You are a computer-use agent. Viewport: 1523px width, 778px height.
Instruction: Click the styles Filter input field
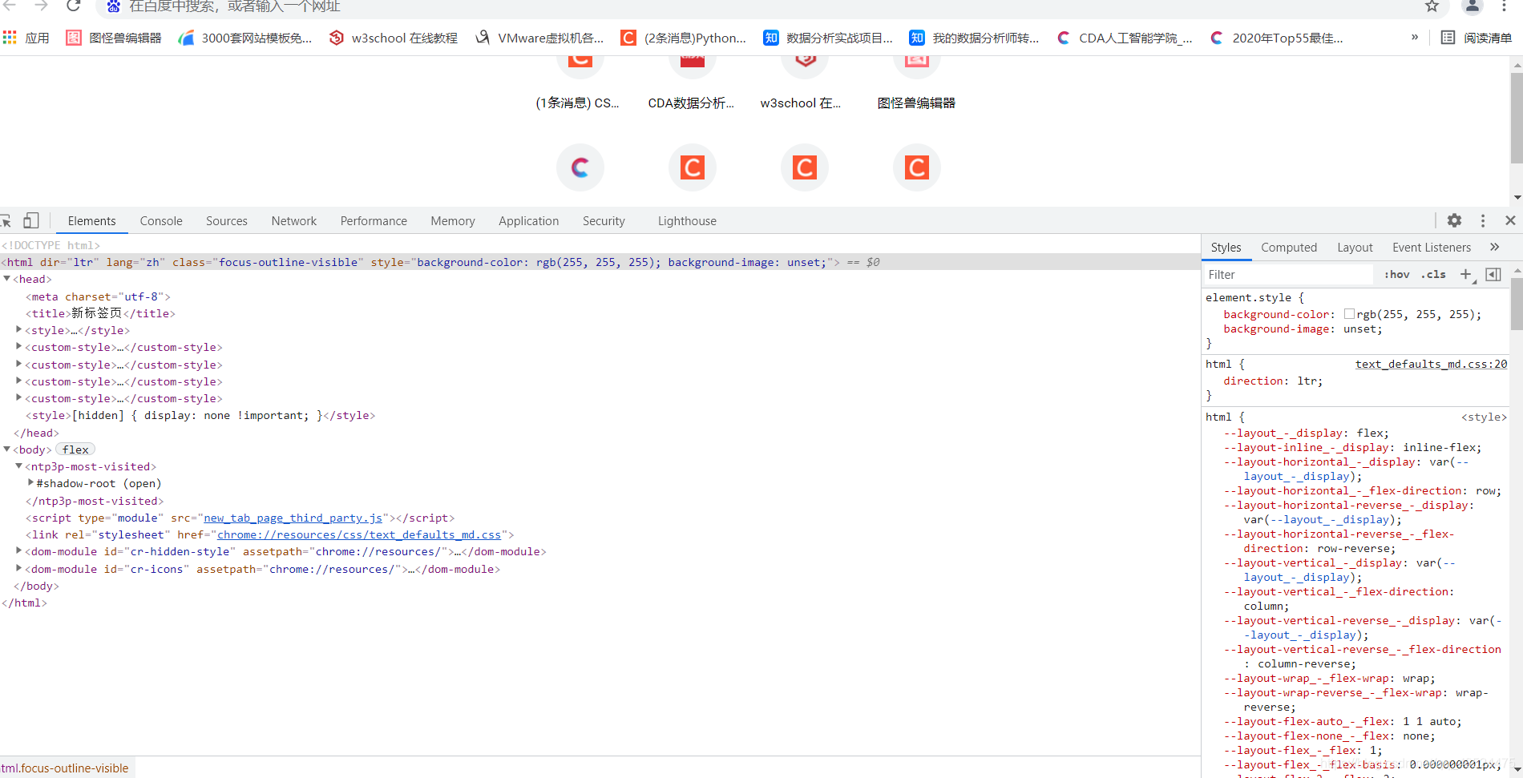click(1288, 275)
